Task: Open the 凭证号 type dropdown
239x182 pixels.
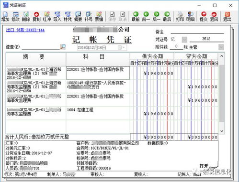Action: point(184,40)
